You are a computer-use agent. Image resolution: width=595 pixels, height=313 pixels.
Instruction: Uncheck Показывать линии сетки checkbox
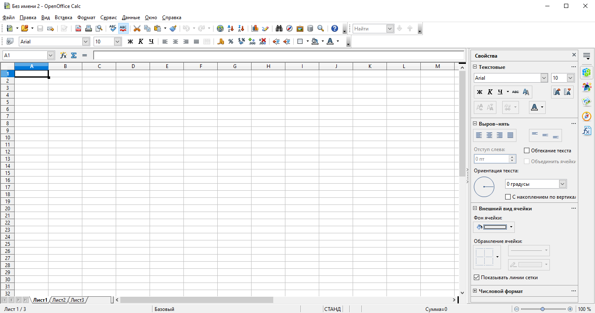[476, 278]
